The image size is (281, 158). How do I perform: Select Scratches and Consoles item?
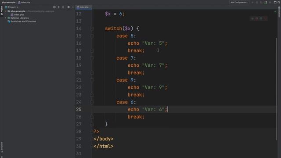[x=22, y=22]
